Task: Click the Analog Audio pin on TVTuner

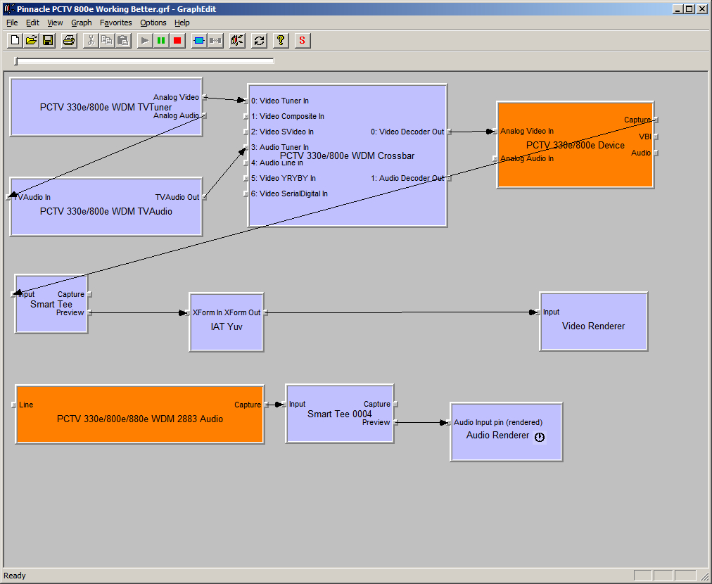Action: tap(204, 115)
